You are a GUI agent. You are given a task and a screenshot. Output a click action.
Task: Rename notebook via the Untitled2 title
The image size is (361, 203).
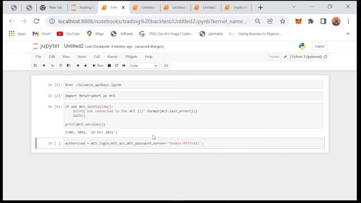click(74, 46)
